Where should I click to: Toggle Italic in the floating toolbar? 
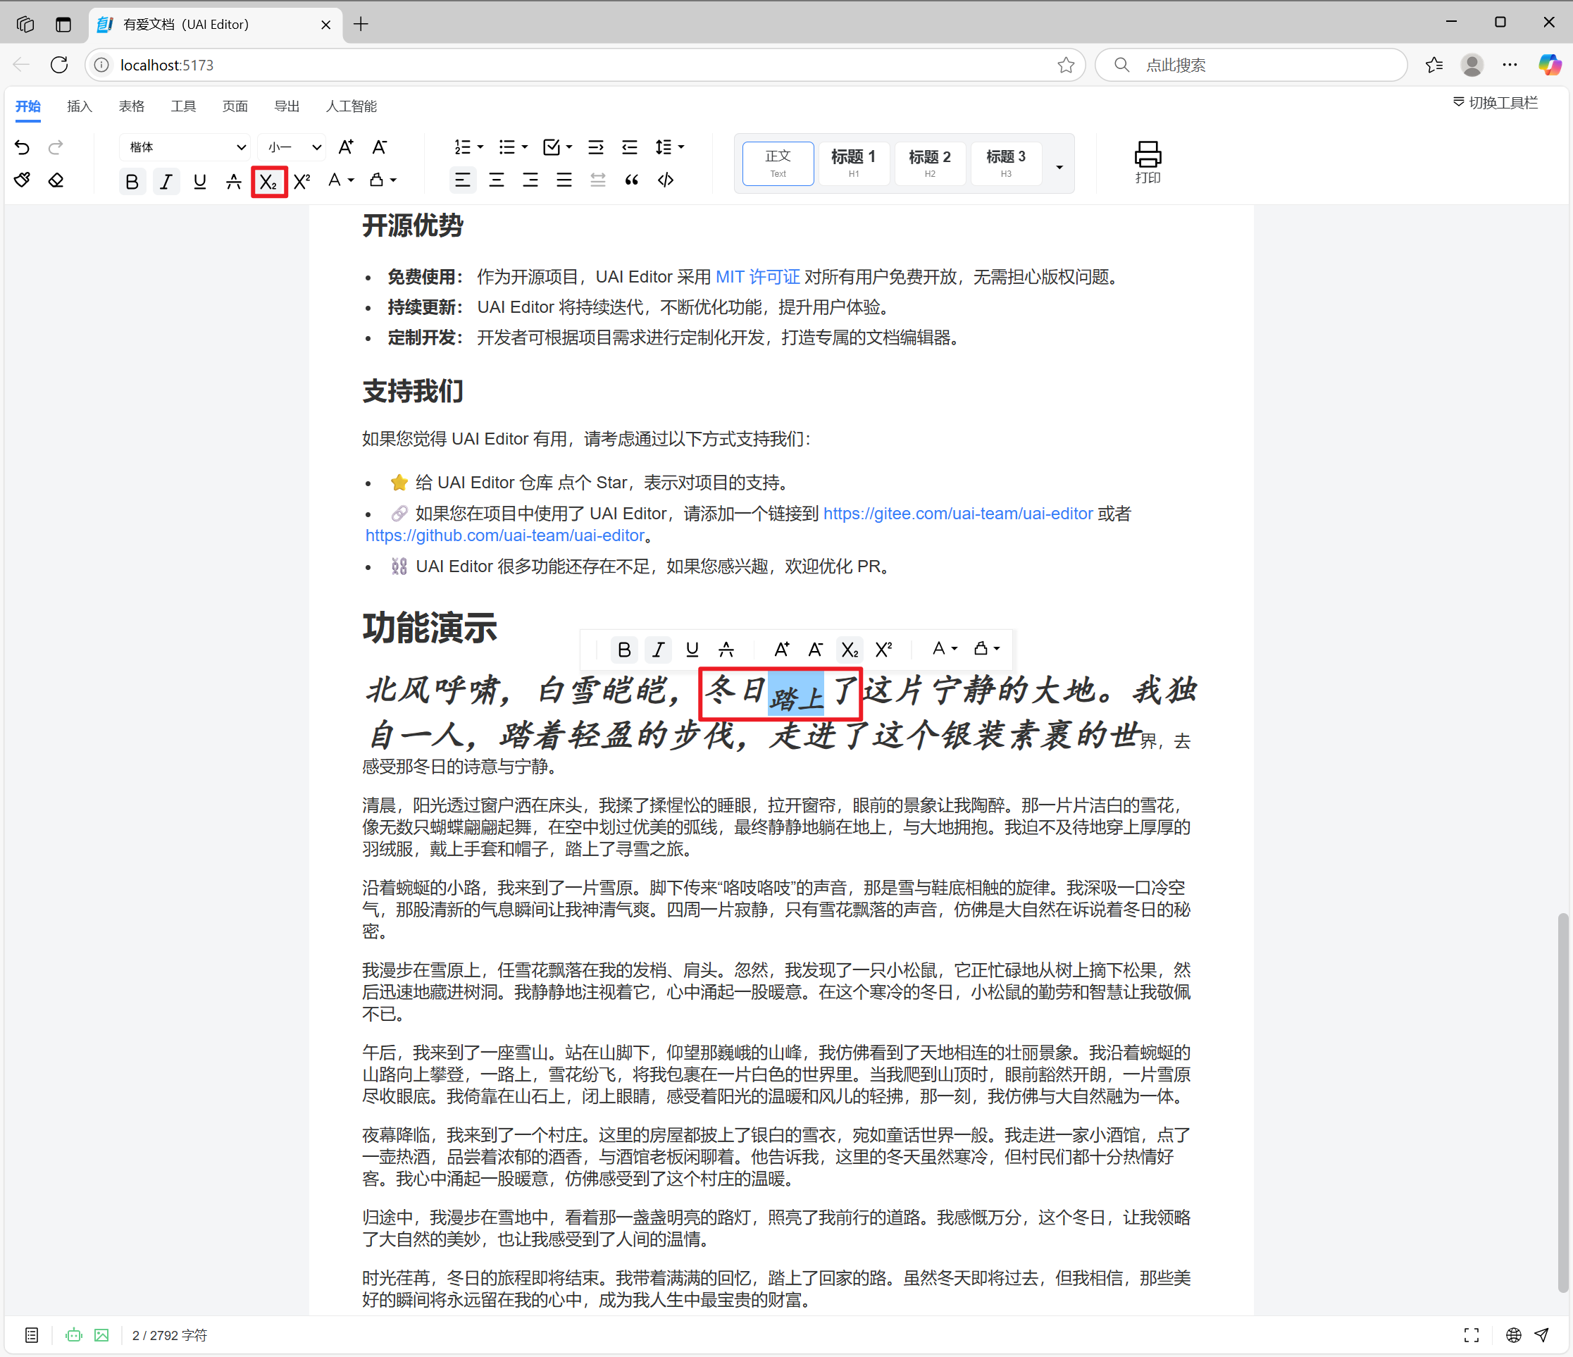tap(658, 650)
